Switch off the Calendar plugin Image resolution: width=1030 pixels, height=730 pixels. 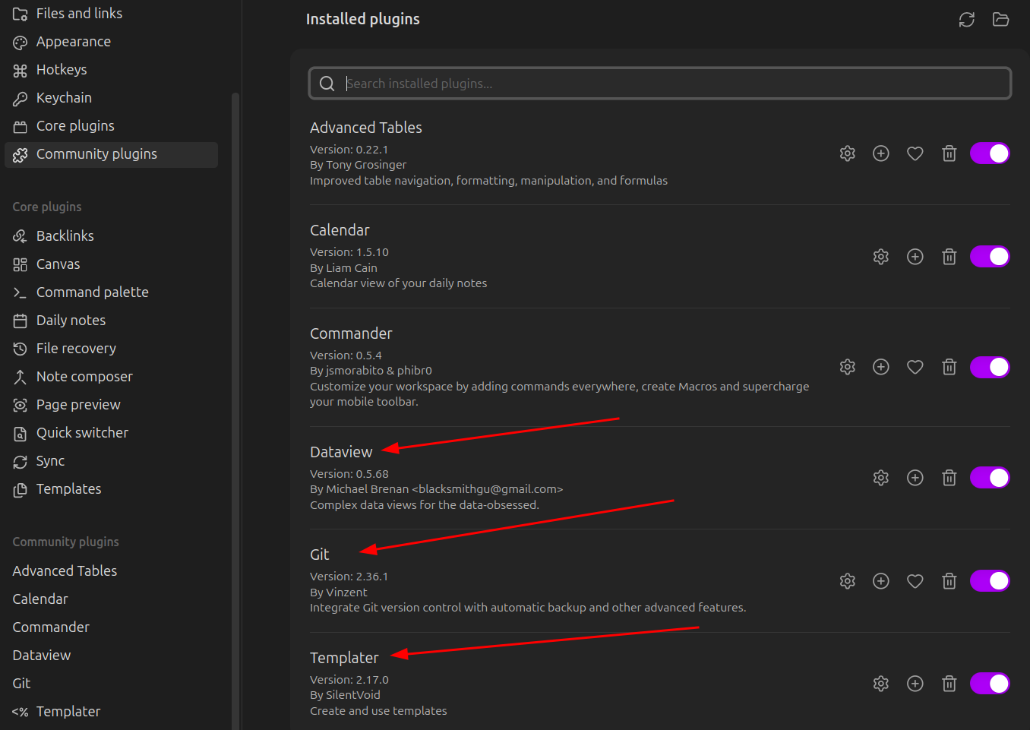989,257
